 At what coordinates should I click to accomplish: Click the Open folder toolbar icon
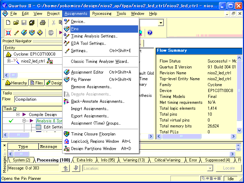click(x=16, y=23)
